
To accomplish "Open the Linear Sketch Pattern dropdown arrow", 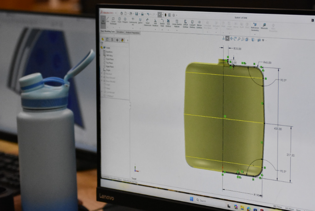I will coord(177,31).
